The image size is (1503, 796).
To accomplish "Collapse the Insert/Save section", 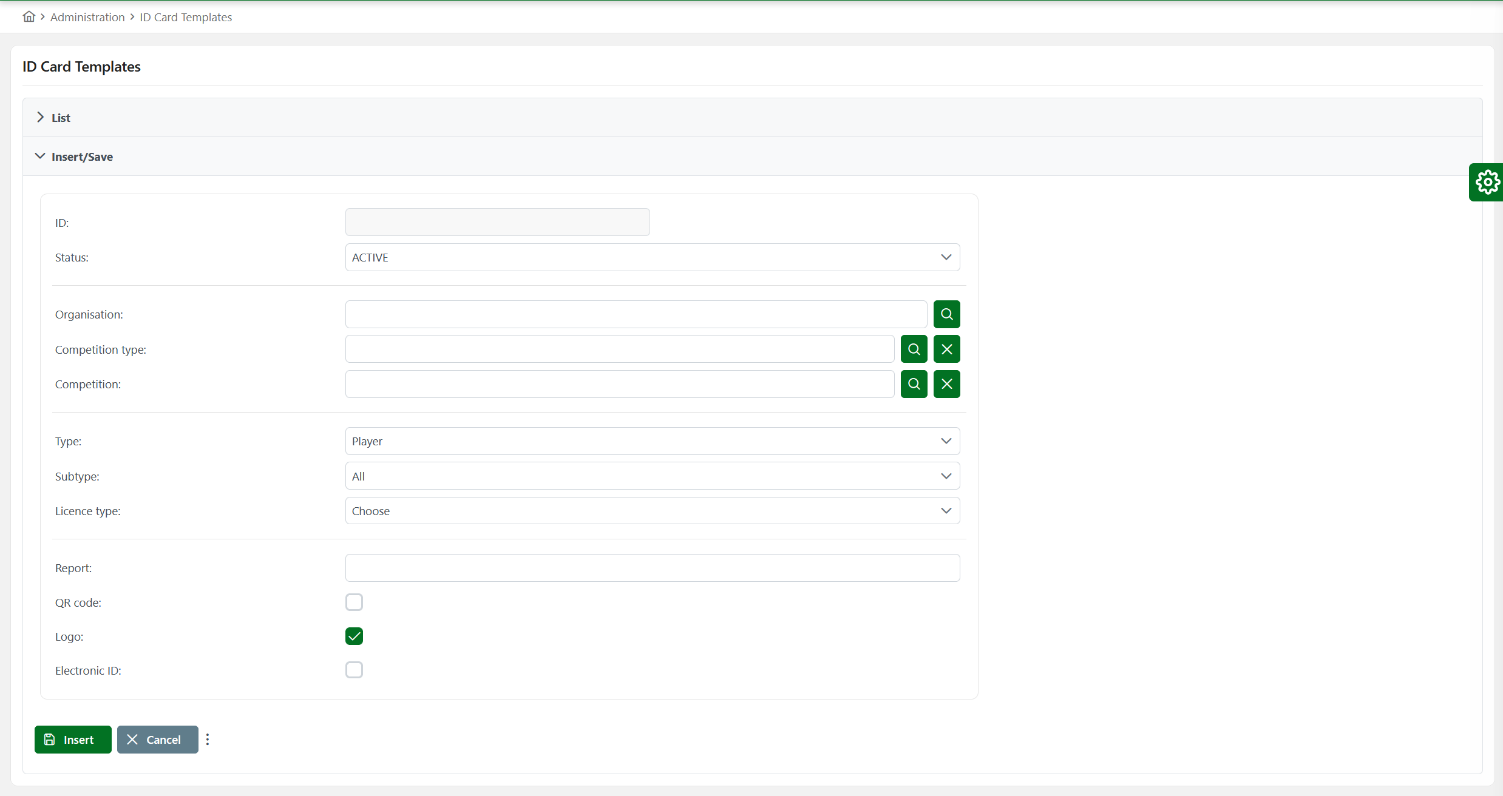I will click(x=81, y=157).
